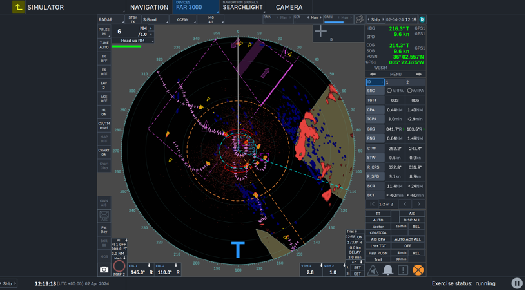Image resolution: width=526 pixels, height=291 pixels.
Task: Click the alarm bell icon
Action: pyautogui.click(x=388, y=270)
